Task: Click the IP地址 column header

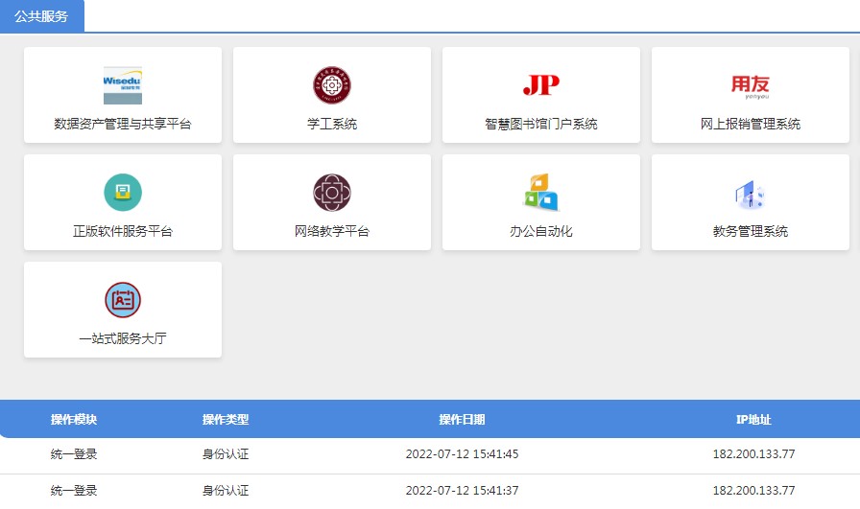Action: click(x=753, y=420)
